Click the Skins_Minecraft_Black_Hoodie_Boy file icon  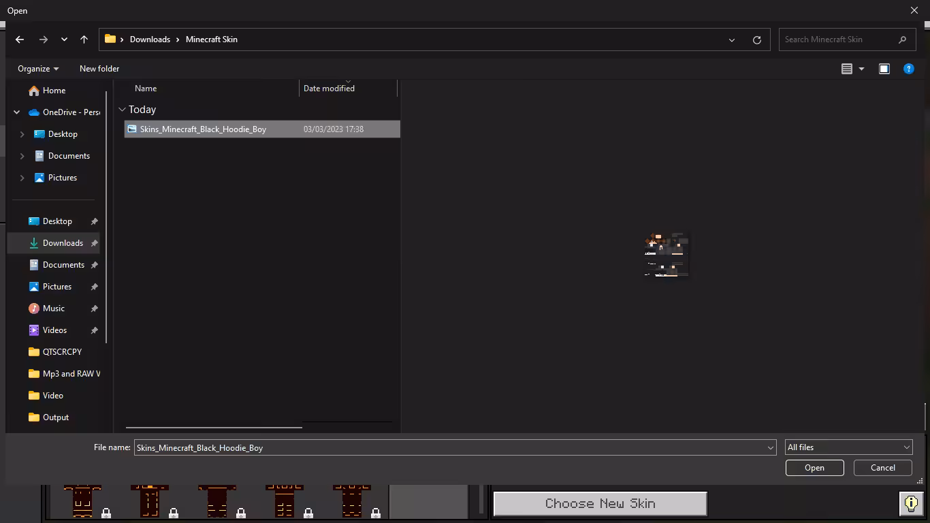132,129
